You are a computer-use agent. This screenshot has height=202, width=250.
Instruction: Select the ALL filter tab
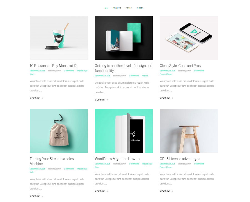tap(106, 8)
